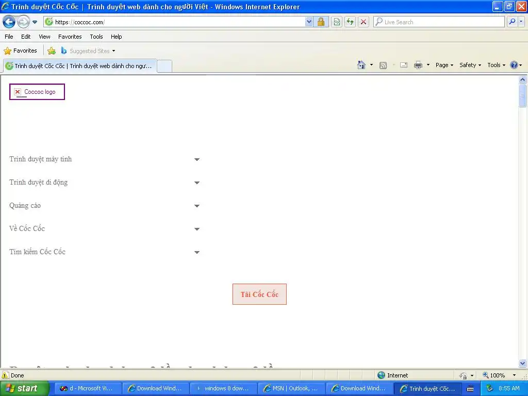Click the Forward navigation arrow
This screenshot has height=396, width=528.
point(23,22)
